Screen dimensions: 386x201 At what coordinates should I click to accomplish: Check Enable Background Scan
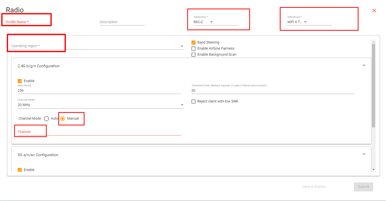click(x=194, y=55)
